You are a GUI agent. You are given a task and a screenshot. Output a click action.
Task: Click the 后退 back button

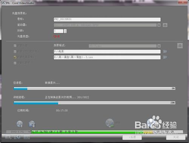tap(132, 137)
